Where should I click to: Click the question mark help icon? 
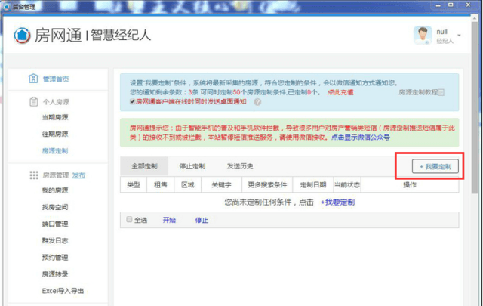pos(257,102)
